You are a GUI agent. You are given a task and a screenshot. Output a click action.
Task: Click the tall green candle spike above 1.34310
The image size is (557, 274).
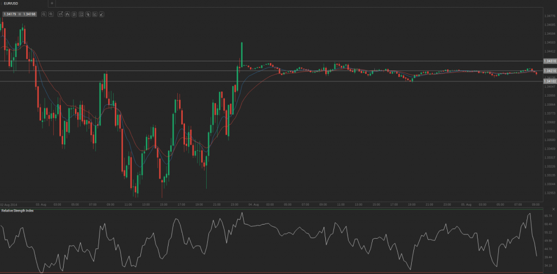pos(242,52)
